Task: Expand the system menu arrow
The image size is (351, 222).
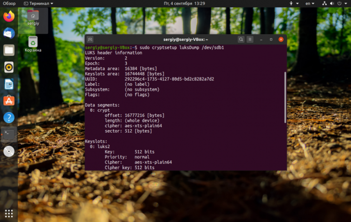Action: point(345,4)
